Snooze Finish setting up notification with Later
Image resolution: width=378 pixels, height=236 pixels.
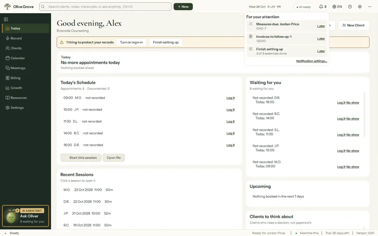pos(321,51)
